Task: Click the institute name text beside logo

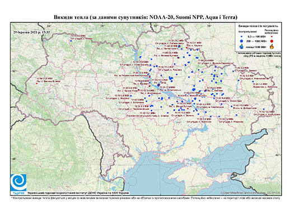Action: coord(78,193)
